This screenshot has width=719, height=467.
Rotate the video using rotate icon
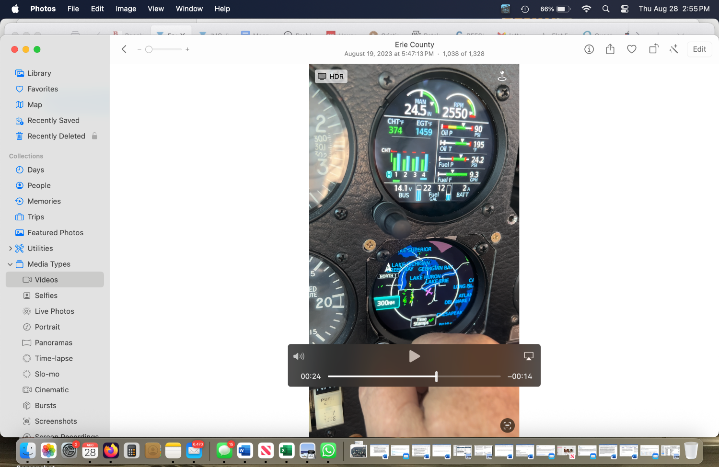653,49
